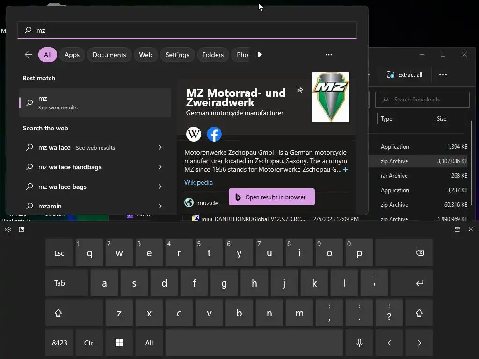Tap the Tab key
Image resolution: width=479 pixels, height=359 pixels.
(x=66, y=283)
